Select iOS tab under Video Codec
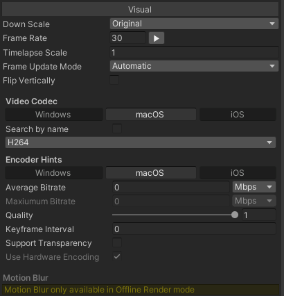Screen dimensions: 284x296 pyautogui.click(x=238, y=115)
